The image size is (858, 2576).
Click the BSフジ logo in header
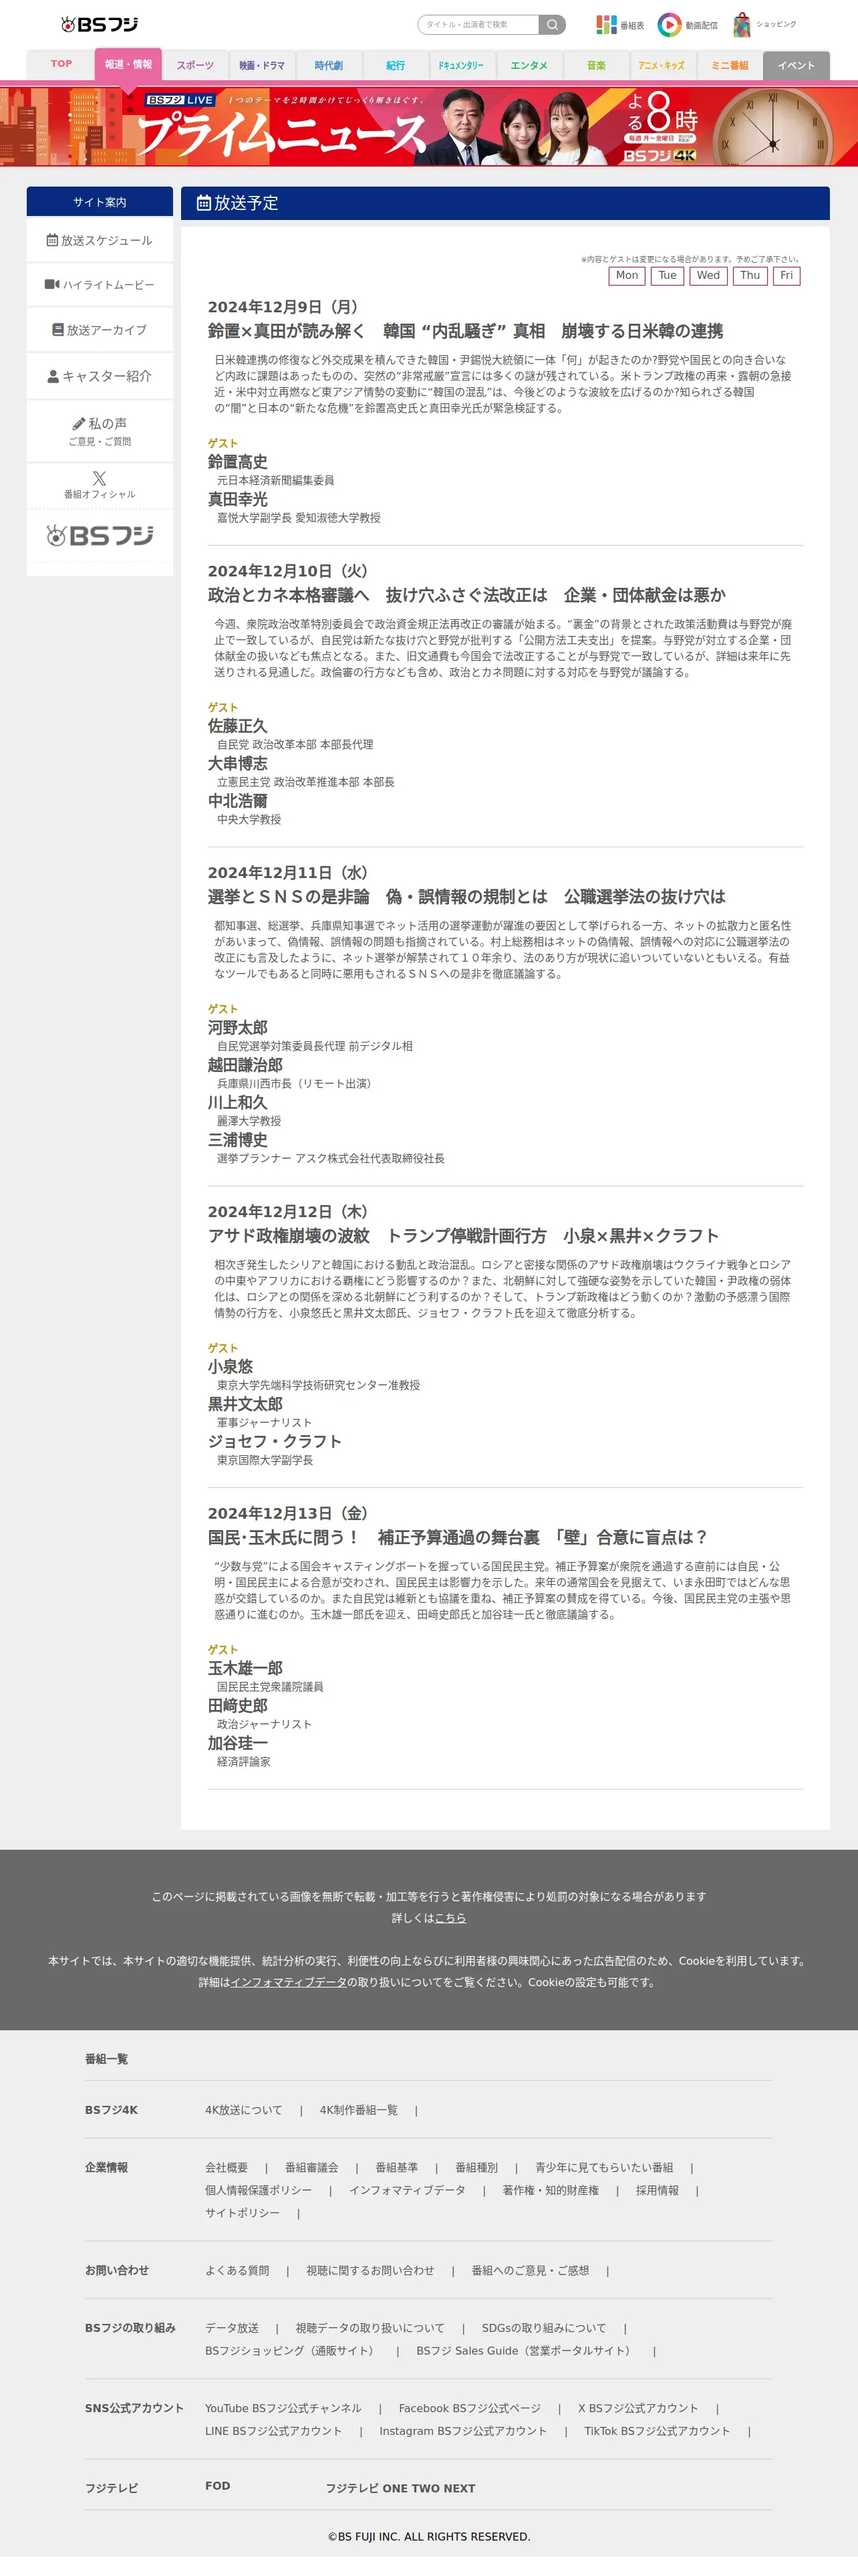100,24
